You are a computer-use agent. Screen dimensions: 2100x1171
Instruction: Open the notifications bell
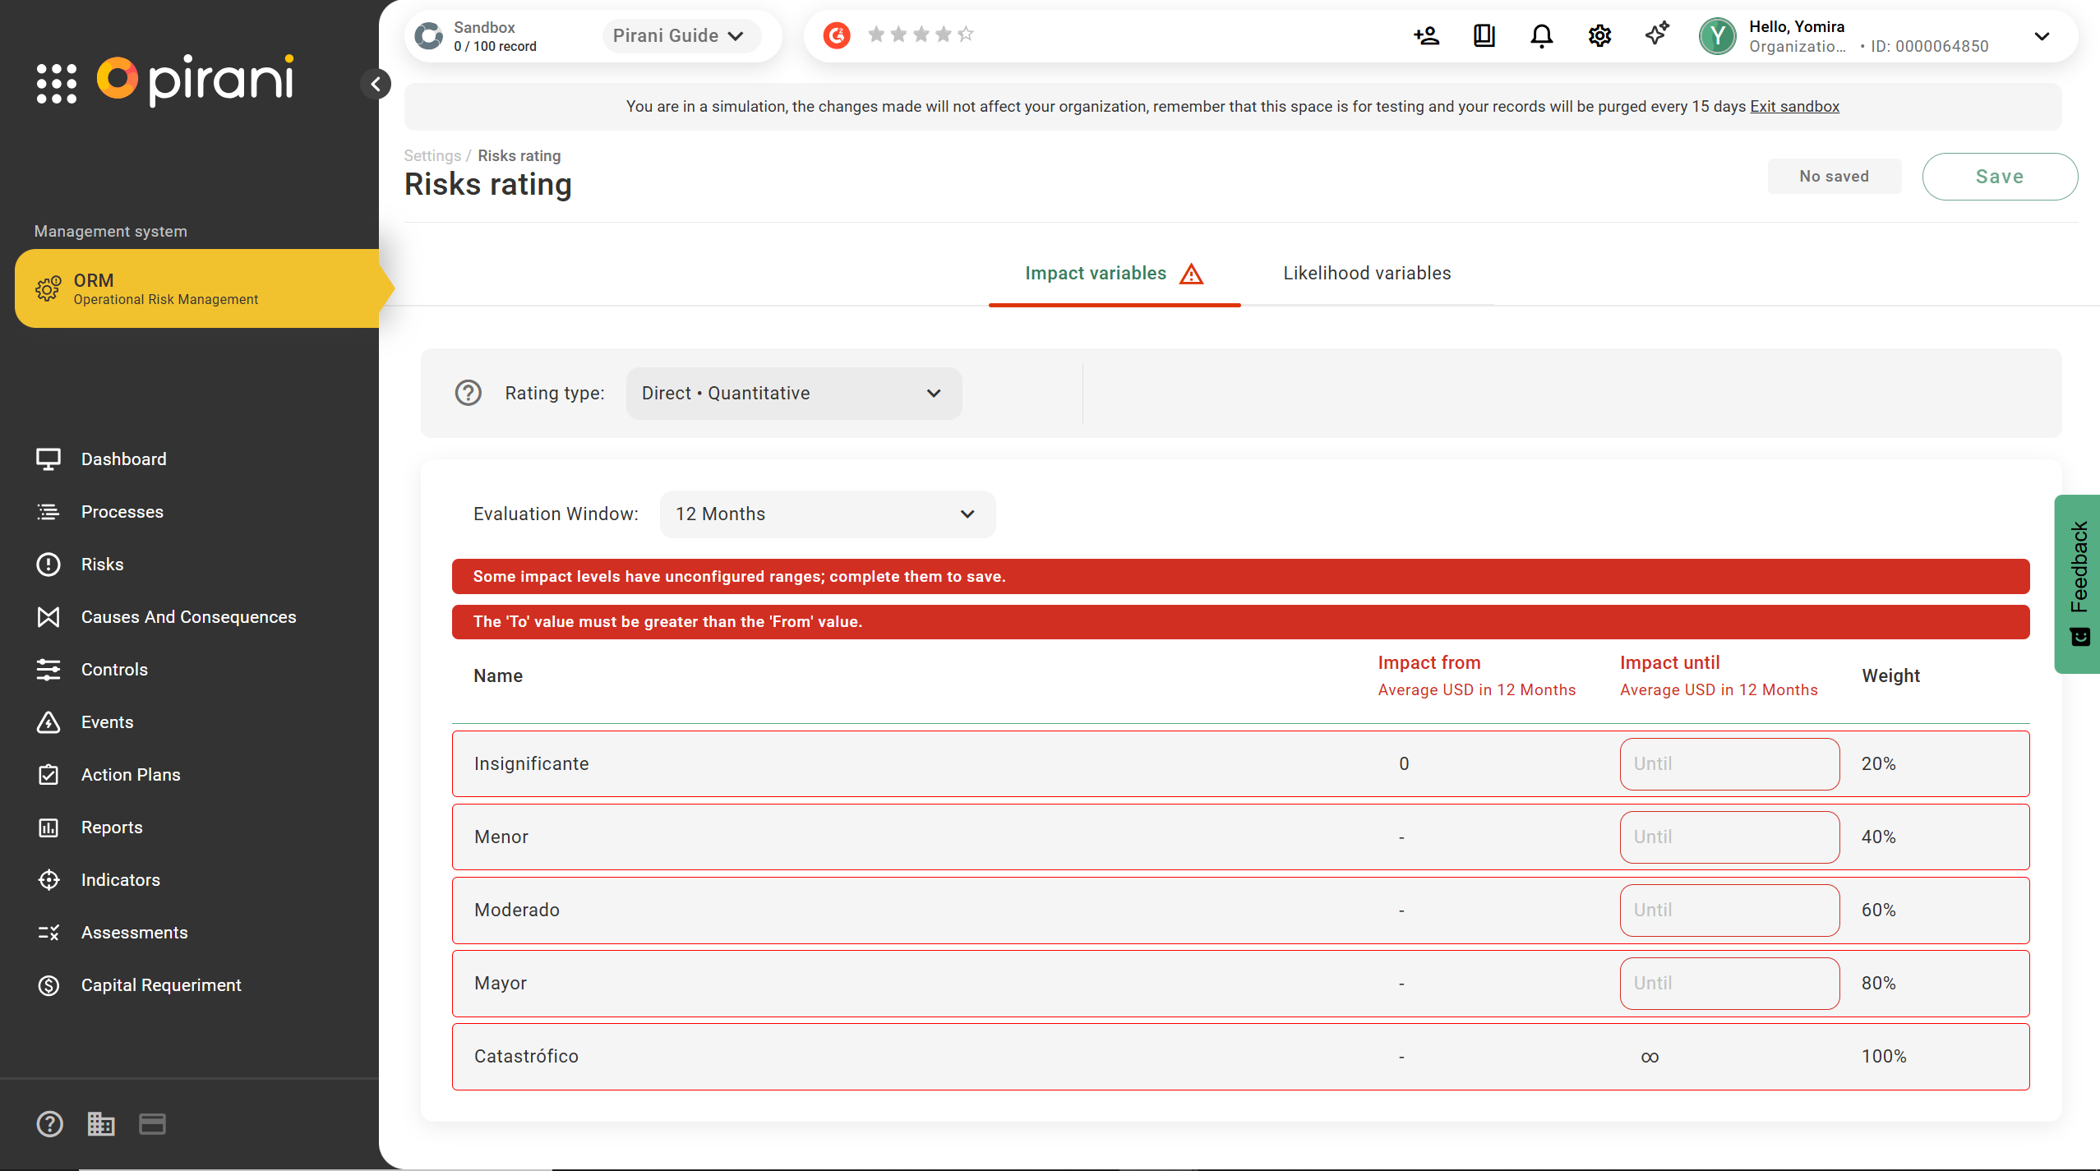(x=1541, y=35)
